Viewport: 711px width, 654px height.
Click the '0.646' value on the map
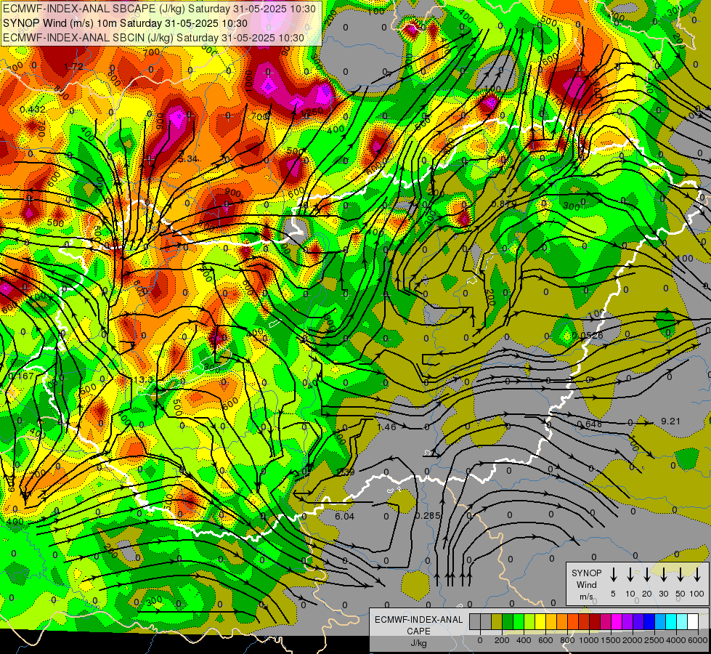click(590, 424)
